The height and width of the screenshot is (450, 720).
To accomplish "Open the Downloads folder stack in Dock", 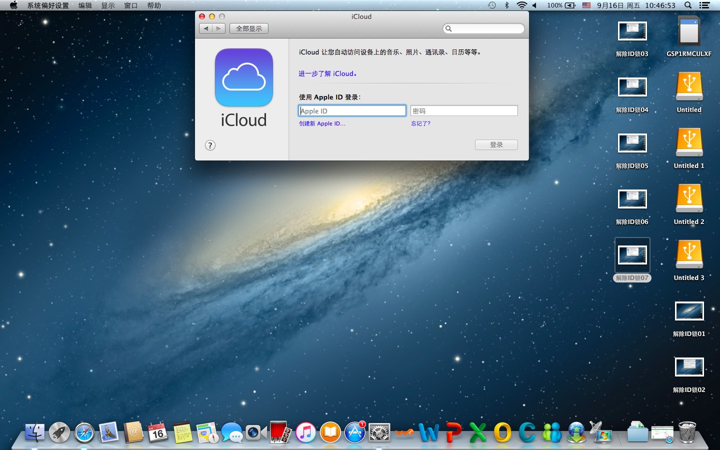I will pos(637,432).
